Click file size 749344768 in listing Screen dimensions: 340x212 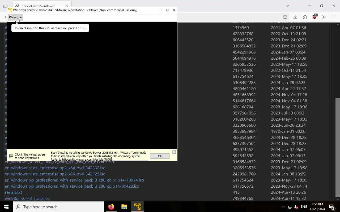click(243, 198)
